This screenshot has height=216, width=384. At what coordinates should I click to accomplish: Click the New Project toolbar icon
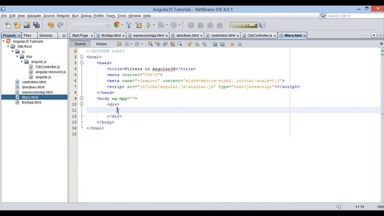(x=17, y=25)
